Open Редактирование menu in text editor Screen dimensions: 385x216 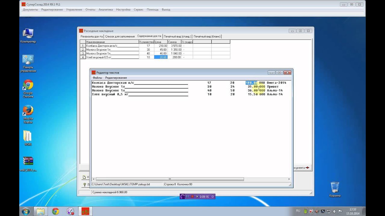116,78
